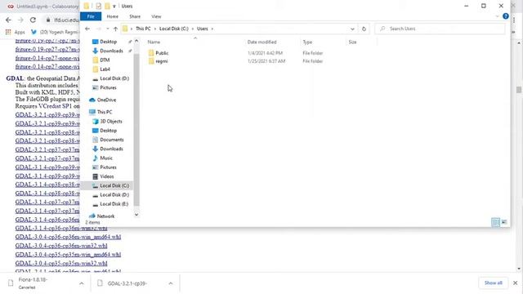Click GDAL-3.0.4-cp36-cp36m-win32.whl link
523x294 pixels.
[x=61, y=246]
